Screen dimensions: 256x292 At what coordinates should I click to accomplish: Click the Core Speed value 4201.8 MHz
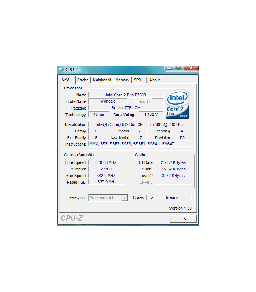[x=106, y=162]
